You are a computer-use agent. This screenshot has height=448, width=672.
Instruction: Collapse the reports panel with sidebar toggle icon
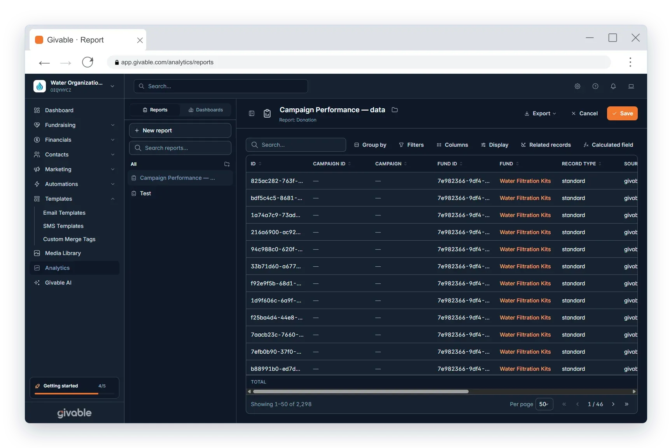coord(252,113)
